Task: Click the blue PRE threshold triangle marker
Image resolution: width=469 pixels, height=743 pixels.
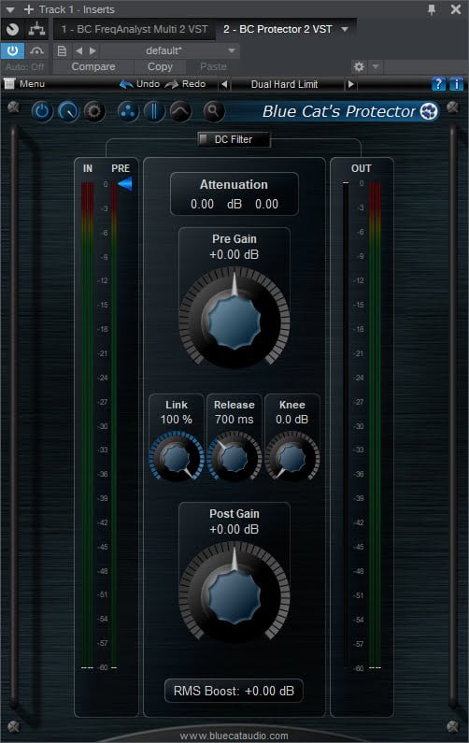Action: (x=125, y=184)
